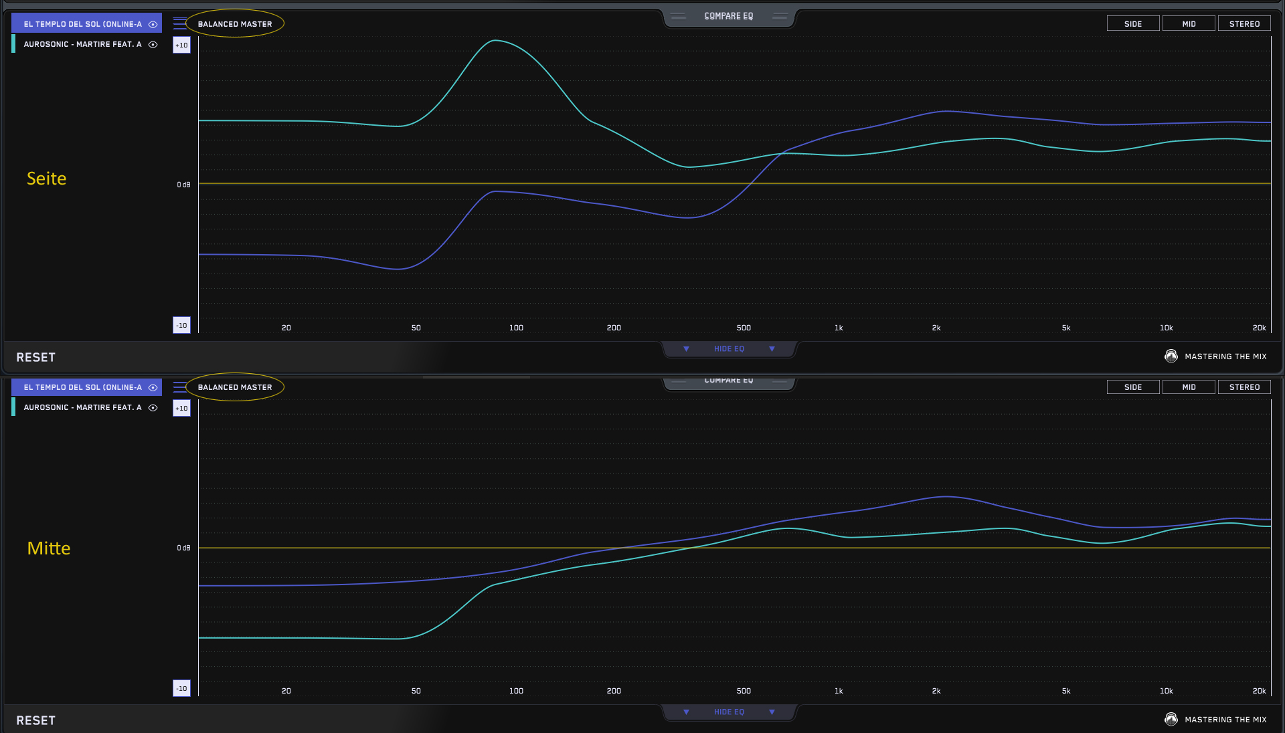Open hamburger menu beside Balanced Master in the top panel

pos(179,23)
